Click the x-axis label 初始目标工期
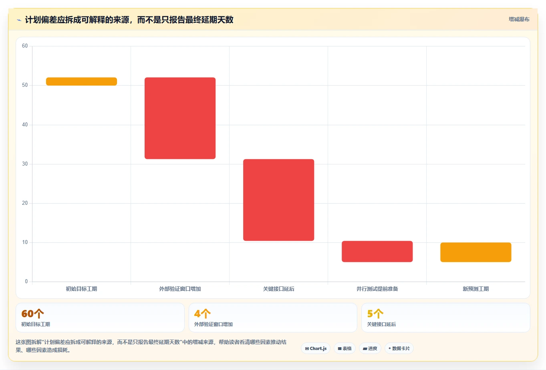The height and width of the screenshot is (370, 546). point(81,289)
